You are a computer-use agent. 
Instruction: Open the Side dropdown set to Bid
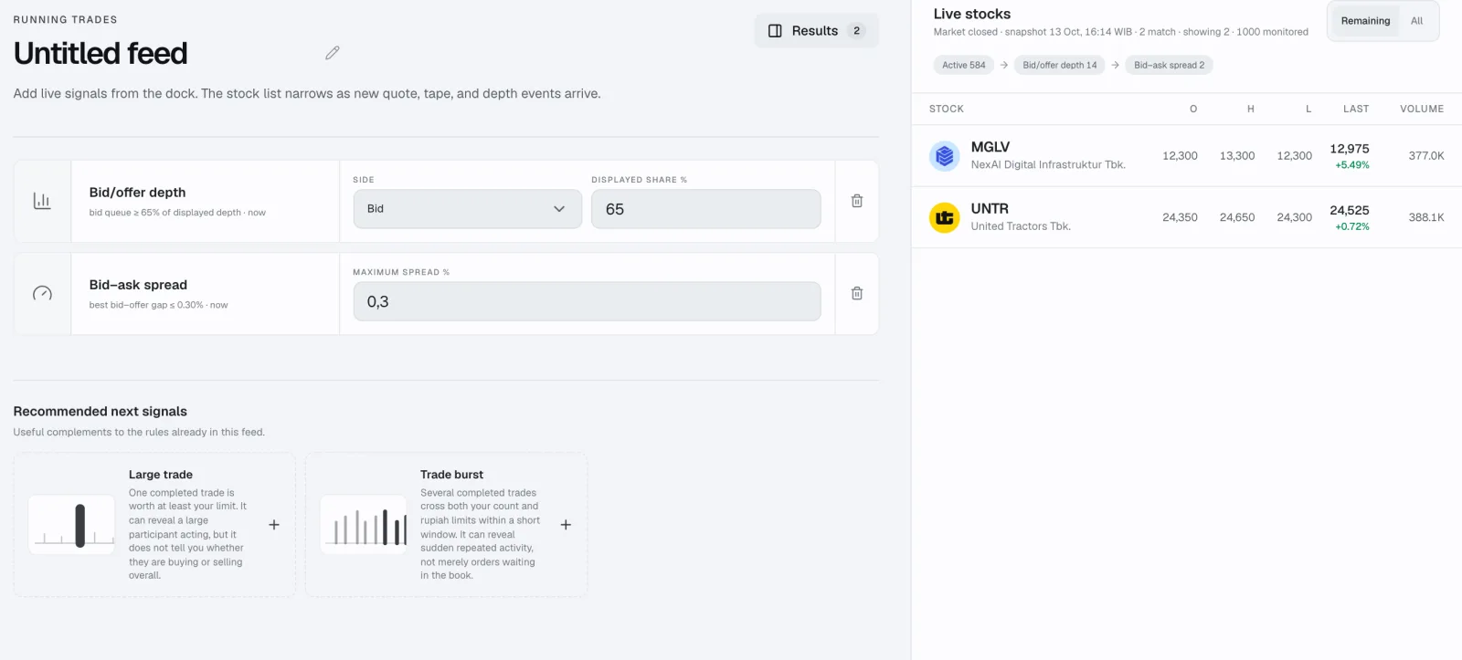coord(468,209)
